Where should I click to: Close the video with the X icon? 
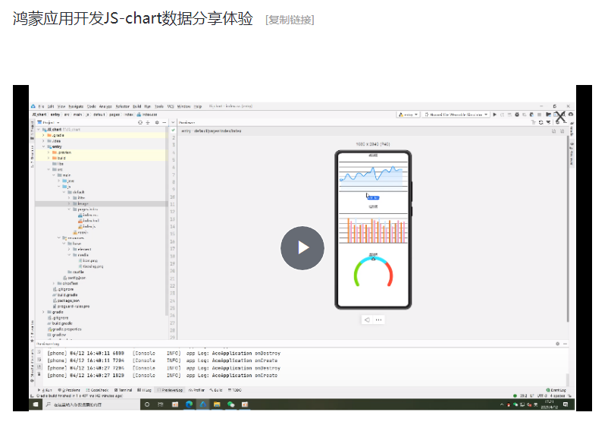tap(560, 116)
